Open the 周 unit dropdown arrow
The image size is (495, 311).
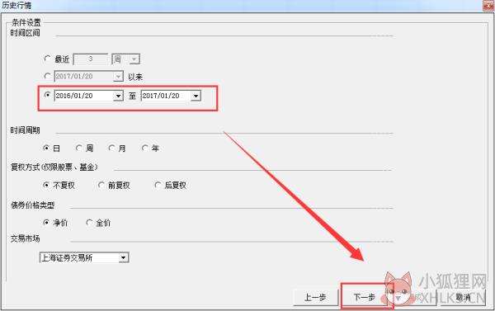[134, 59]
